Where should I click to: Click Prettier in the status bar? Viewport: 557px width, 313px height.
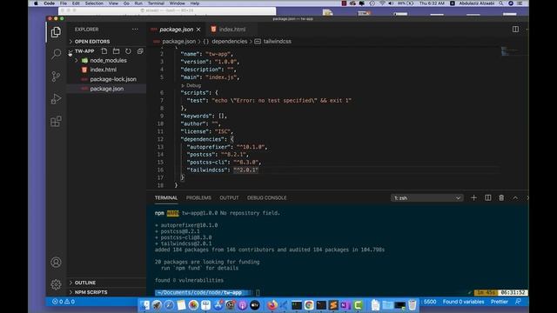pyautogui.click(x=499, y=302)
